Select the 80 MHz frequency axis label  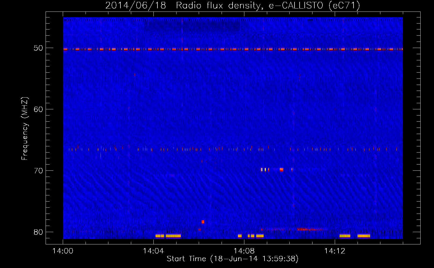pos(38,232)
